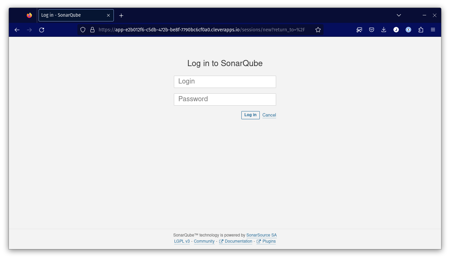
Task: Open the downloads arrow icon
Action: tap(384, 30)
